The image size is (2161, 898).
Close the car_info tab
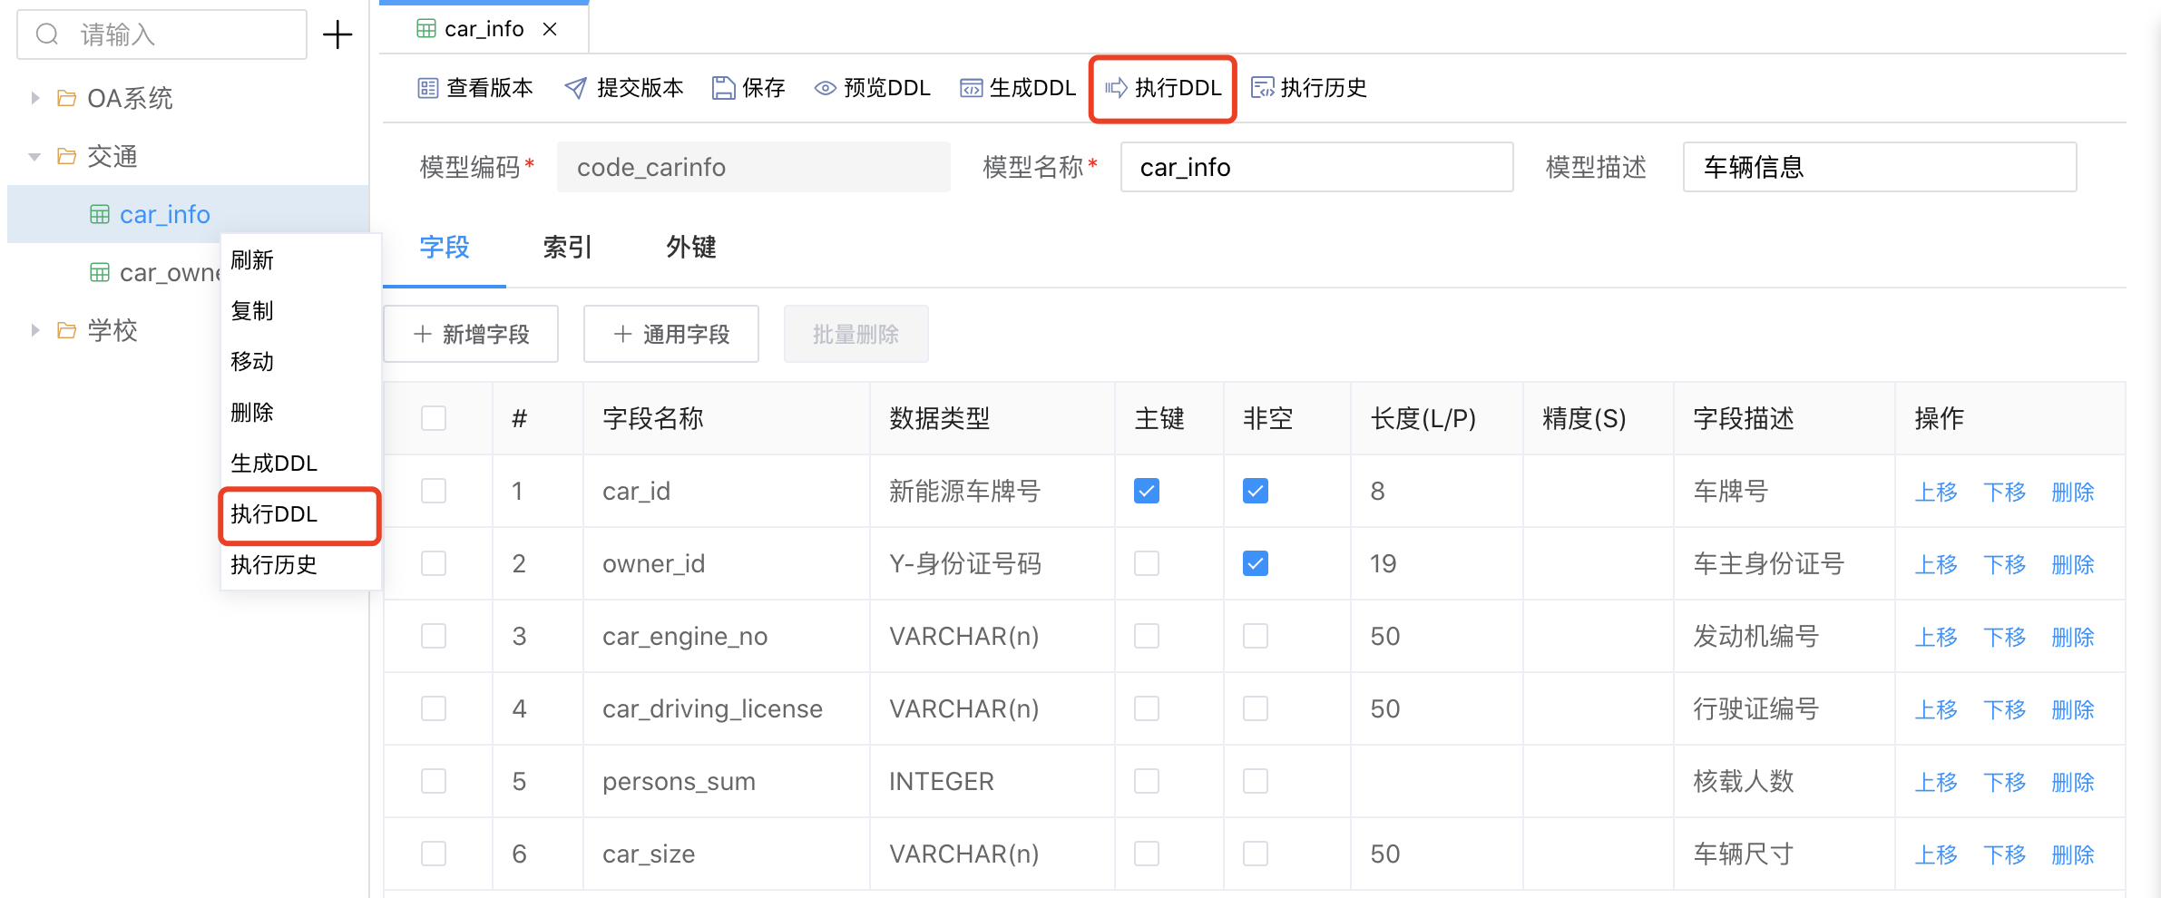pyautogui.click(x=550, y=30)
